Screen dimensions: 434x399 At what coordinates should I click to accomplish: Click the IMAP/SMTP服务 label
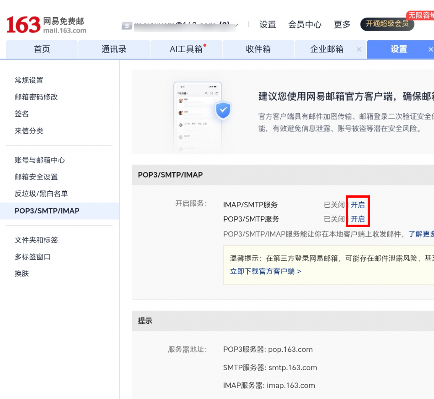point(251,205)
